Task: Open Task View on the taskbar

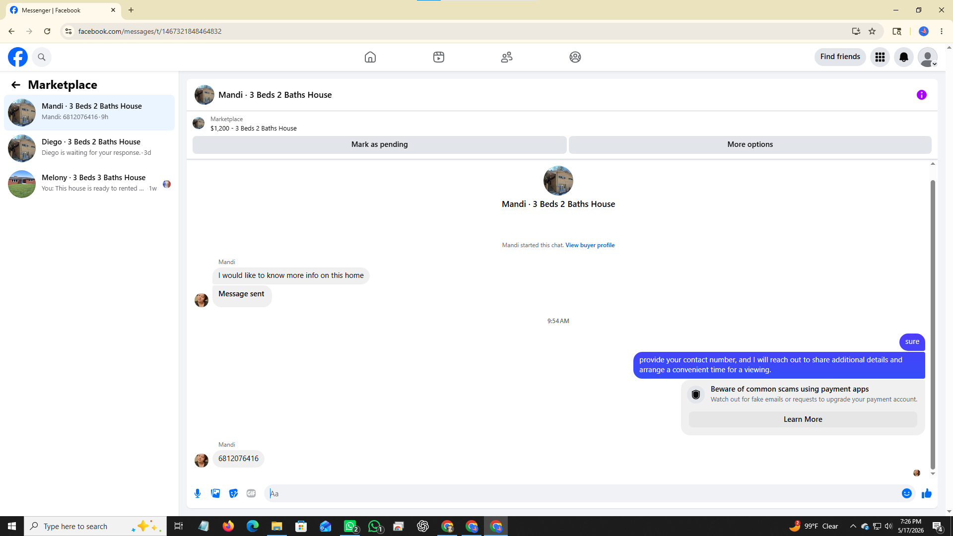Action: tap(179, 526)
